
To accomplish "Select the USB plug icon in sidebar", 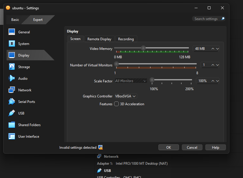I will click(x=12, y=113).
